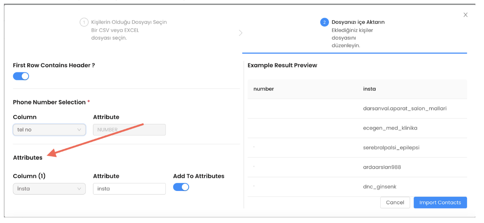Expand the İnsta column dropdown
The height and width of the screenshot is (223, 484).
tap(49, 189)
